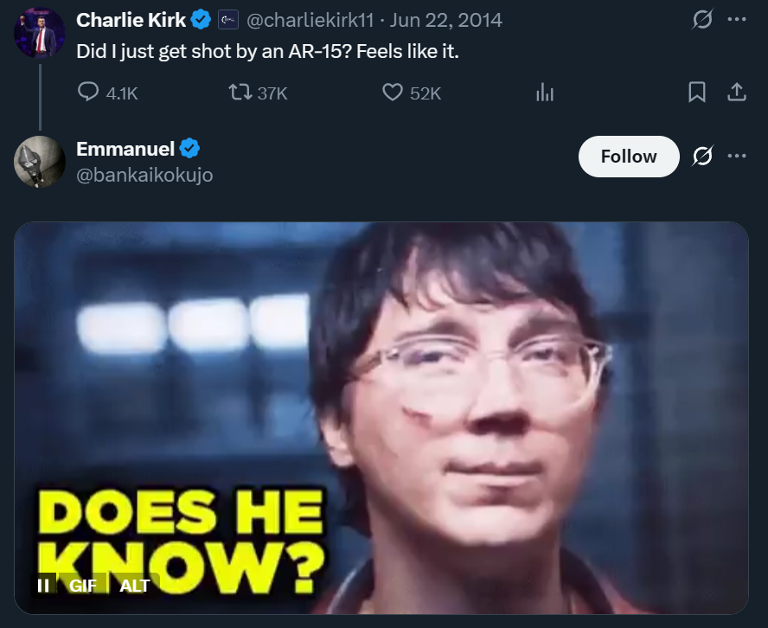Share Charlie Kirk's tweet
The image size is (768, 628).
[736, 92]
